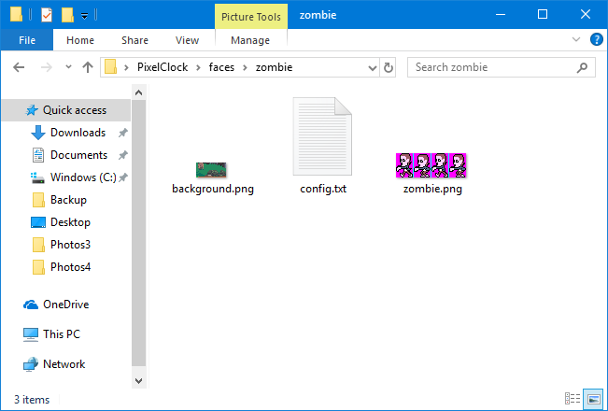Click the 3 items status bar text
Image resolution: width=608 pixels, height=411 pixels.
point(32,400)
